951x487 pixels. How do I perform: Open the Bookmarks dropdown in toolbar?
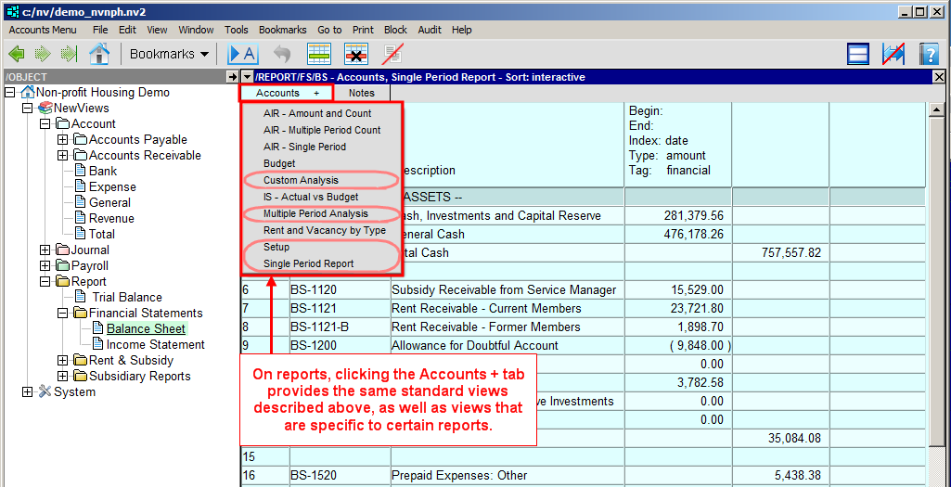click(169, 54)
